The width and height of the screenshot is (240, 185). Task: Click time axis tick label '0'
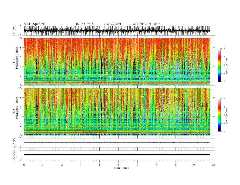click(24, 165)
